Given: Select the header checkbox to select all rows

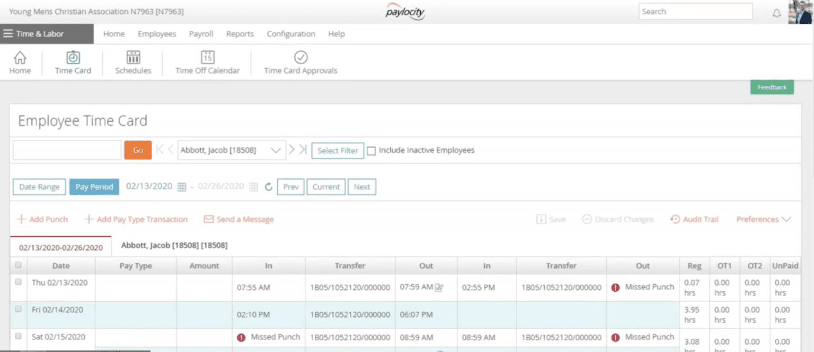Looking at the screenshot, I should tap(18, 265).
